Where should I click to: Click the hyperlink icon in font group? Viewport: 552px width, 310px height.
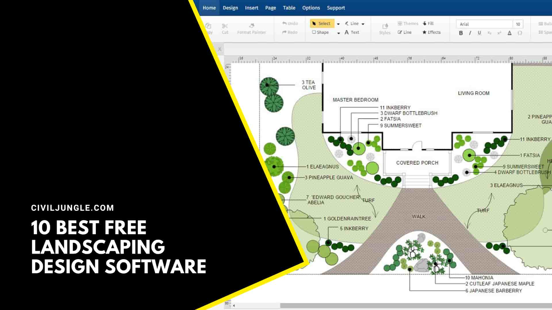(x=520, y=33)
